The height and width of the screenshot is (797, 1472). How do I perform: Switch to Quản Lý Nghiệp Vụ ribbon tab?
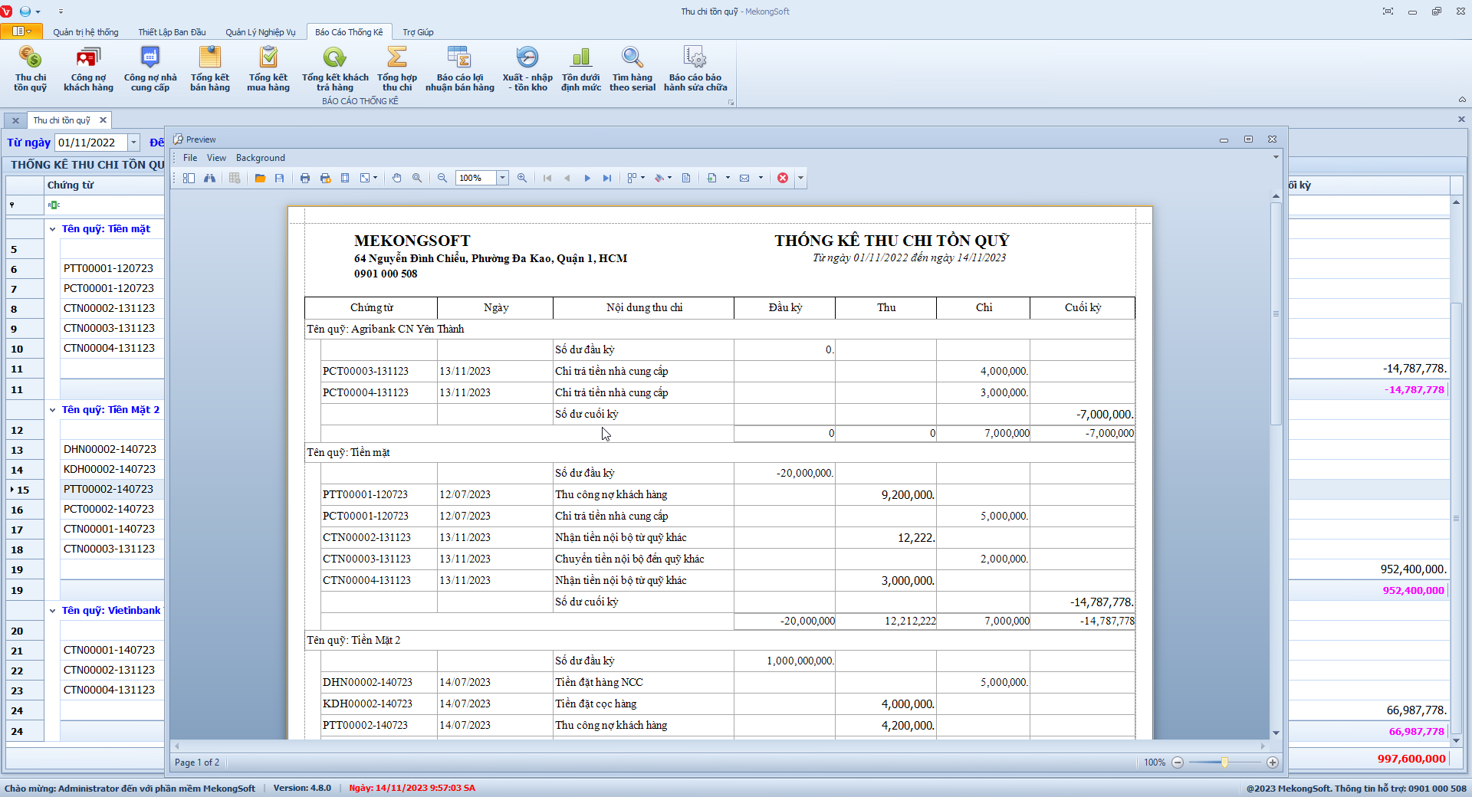tap(260, 32)
